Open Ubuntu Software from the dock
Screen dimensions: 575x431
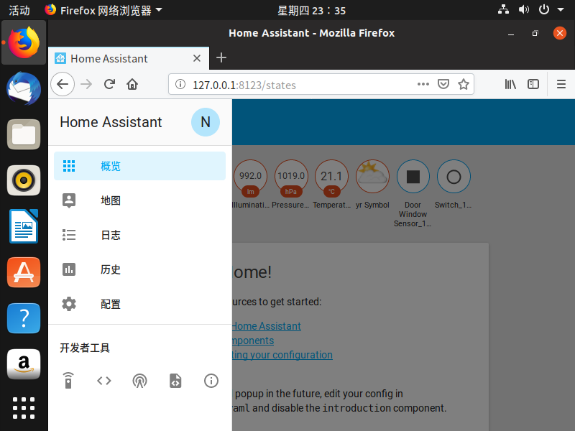pos(24,272)
